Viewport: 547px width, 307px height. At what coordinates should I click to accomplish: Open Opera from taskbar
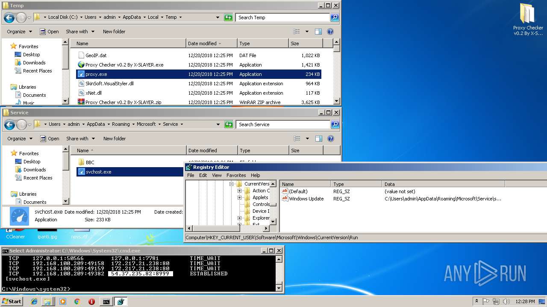coord(91,301)
